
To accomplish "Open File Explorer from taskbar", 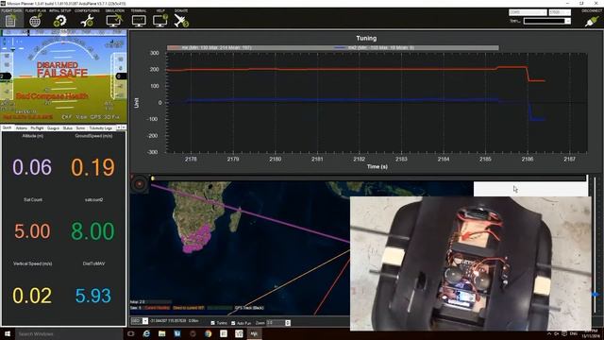I will [x=161, y=333].
